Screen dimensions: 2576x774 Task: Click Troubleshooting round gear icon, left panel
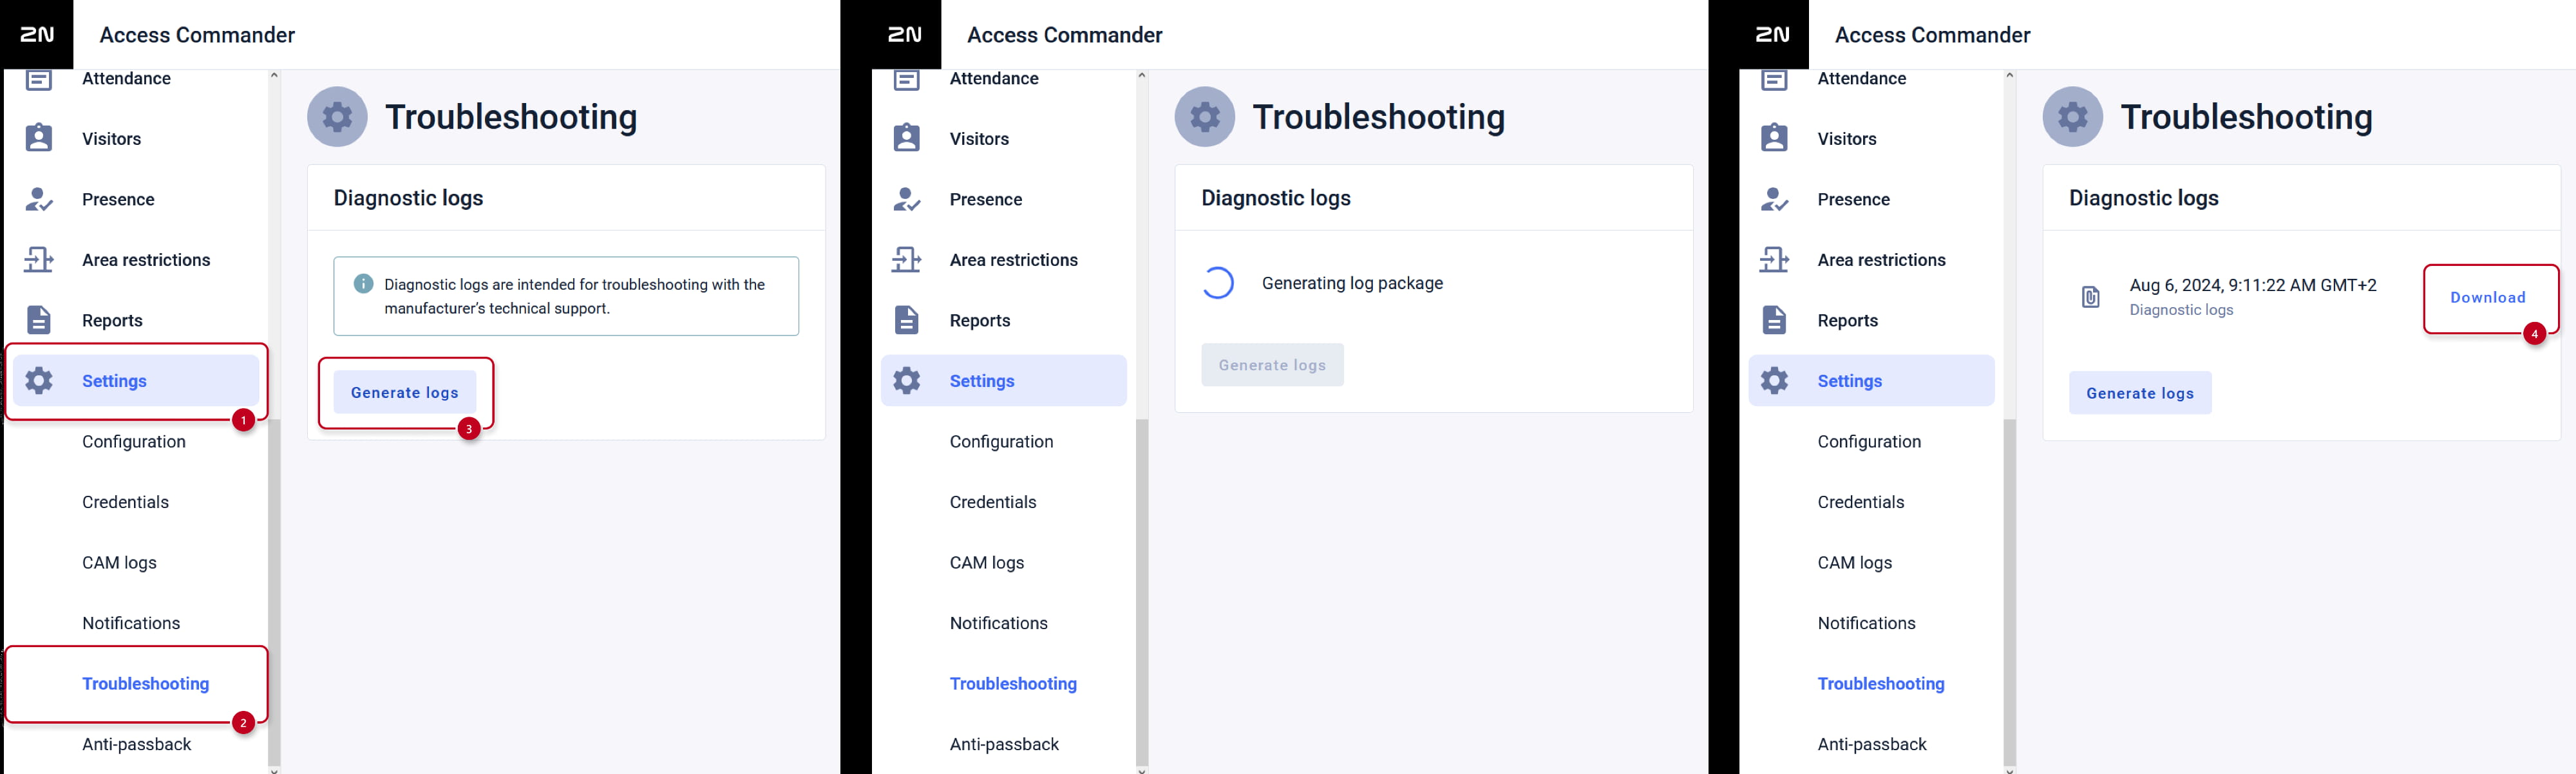(337, 117)
